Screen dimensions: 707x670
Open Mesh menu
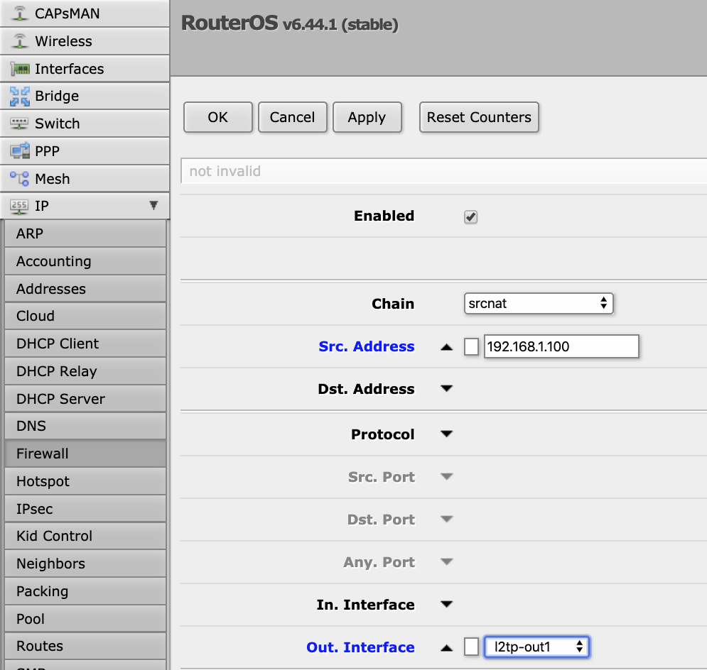point(85,179)
